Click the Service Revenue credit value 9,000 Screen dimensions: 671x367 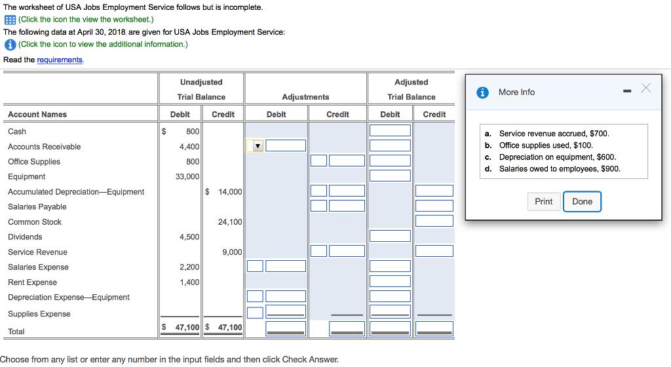pyautogui.click(x=232, y=252)
